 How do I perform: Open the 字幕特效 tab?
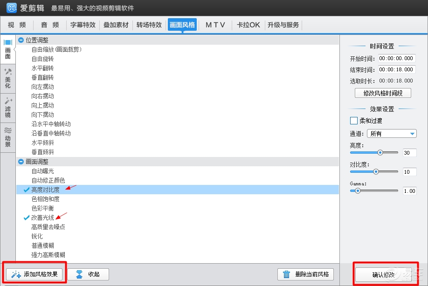click(83, 25)
